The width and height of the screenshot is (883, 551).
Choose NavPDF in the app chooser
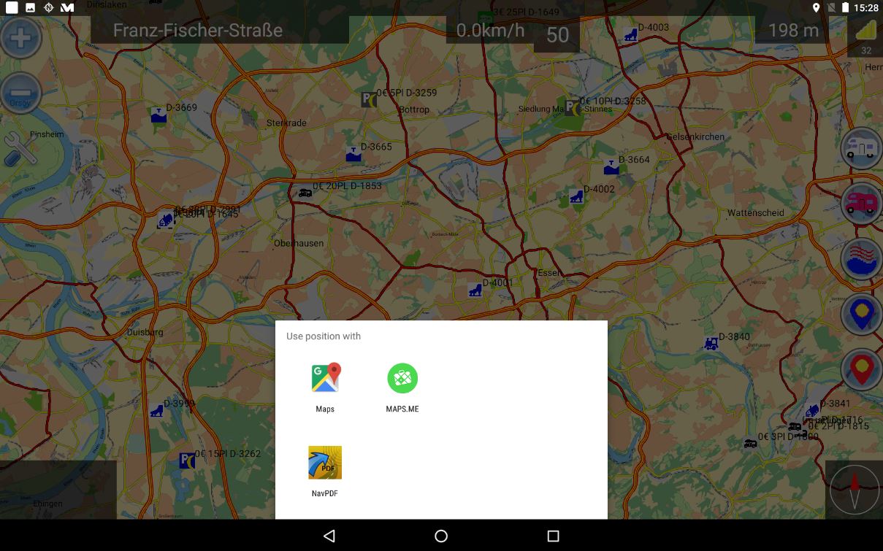pyautogui.click(x=325, y=462)
